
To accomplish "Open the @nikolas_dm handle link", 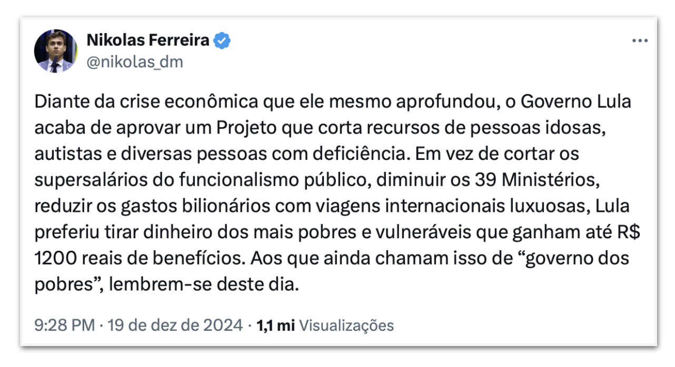I will [x=134, y=62].
